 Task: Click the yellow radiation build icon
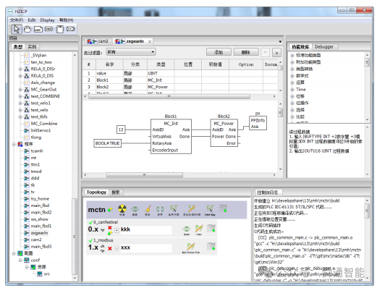(122, 209)
